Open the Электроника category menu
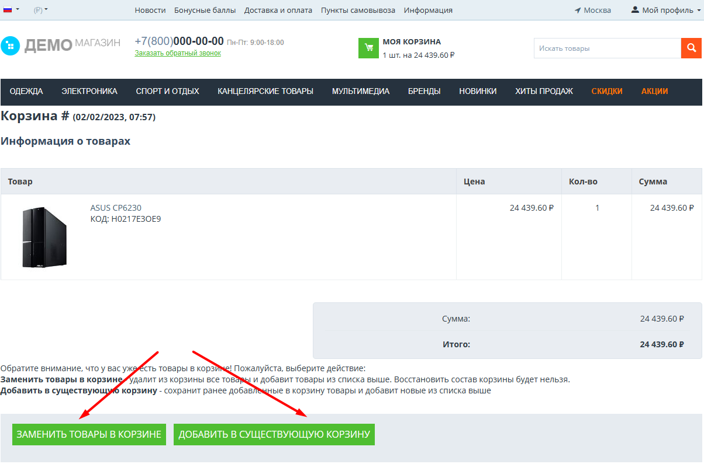This screenshot has width=704, height=464. point(89,91)
